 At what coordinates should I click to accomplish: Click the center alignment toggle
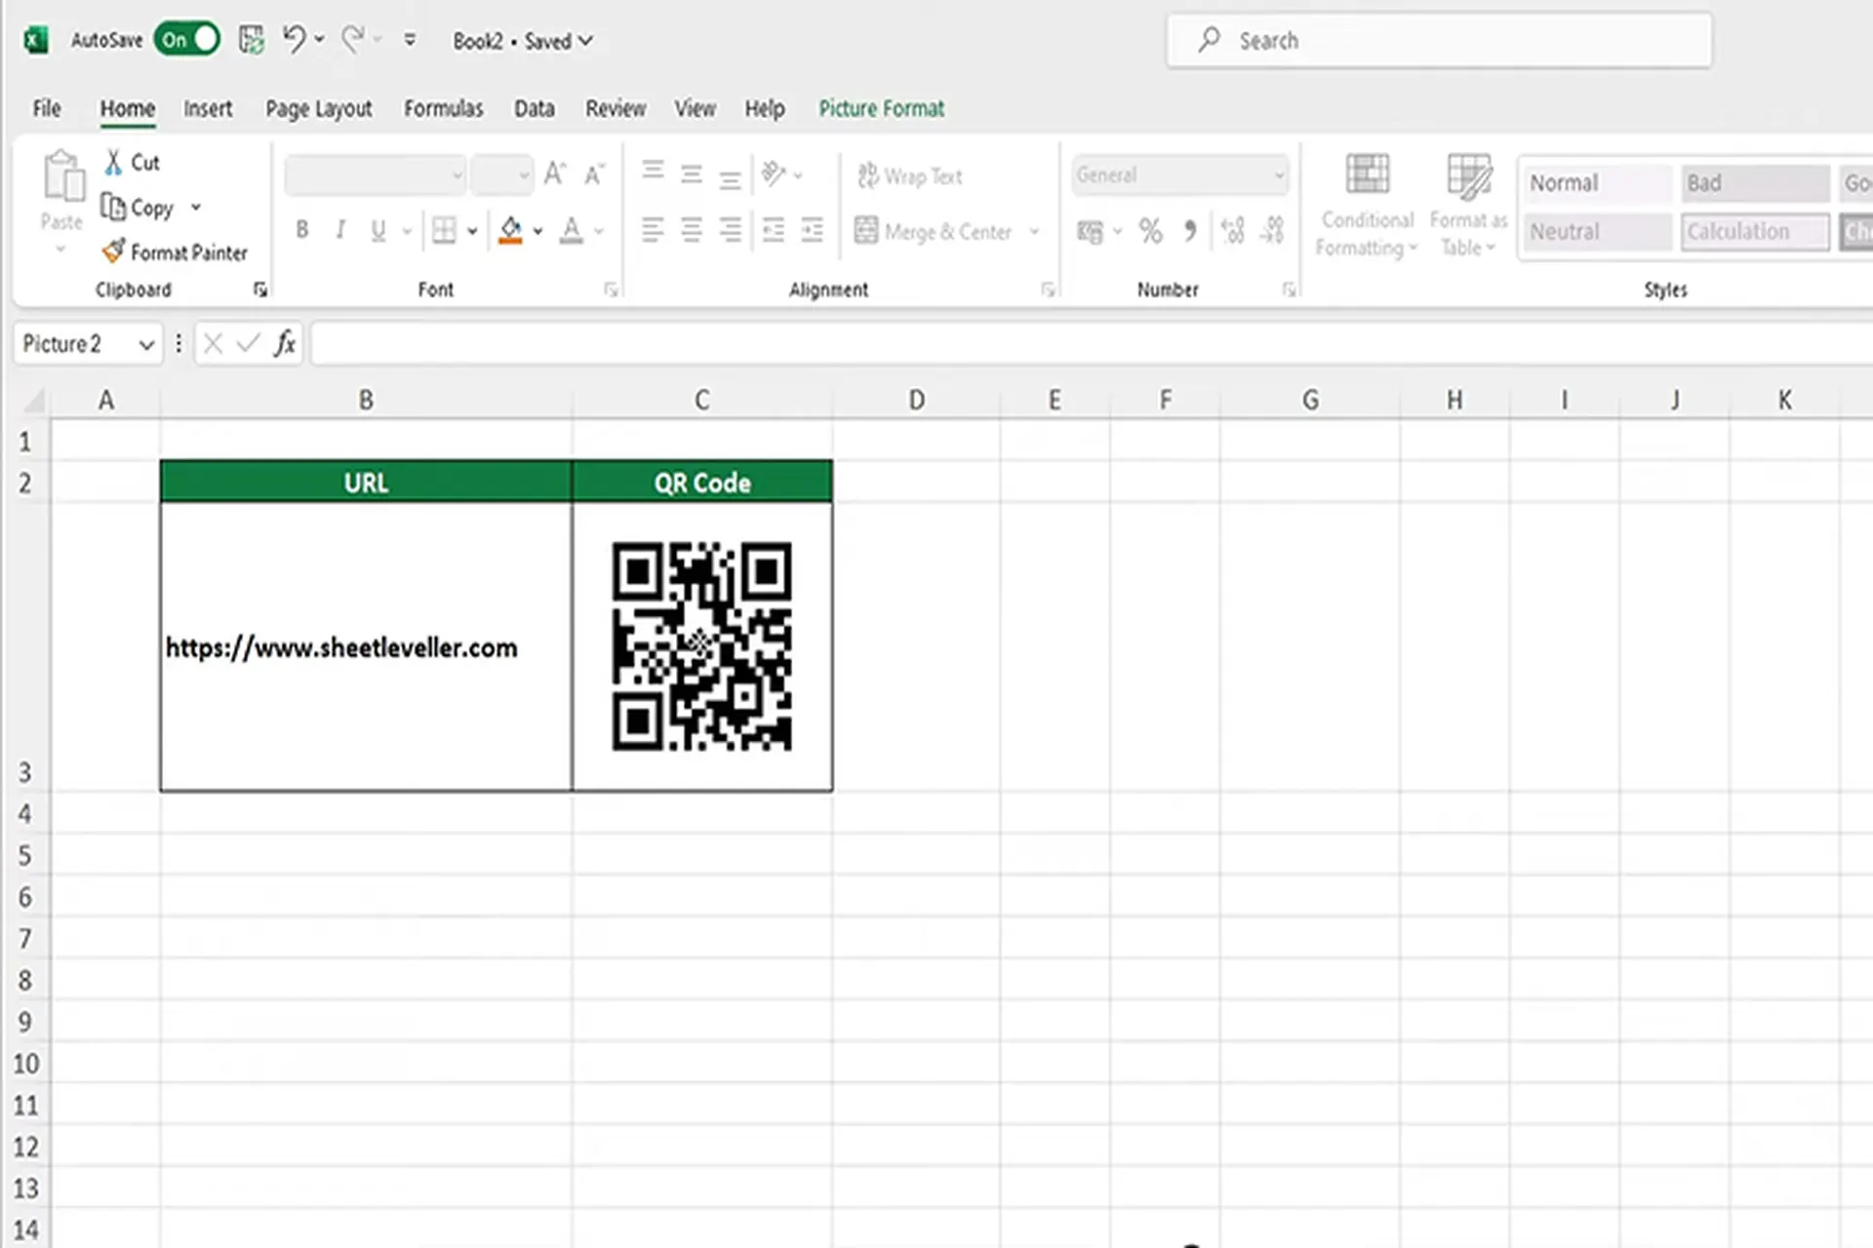[x=691, y=230]
